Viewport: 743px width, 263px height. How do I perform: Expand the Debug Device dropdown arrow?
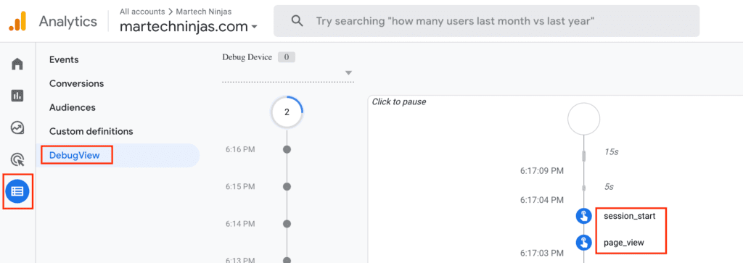pyautogui.click(x=349, y=73)
